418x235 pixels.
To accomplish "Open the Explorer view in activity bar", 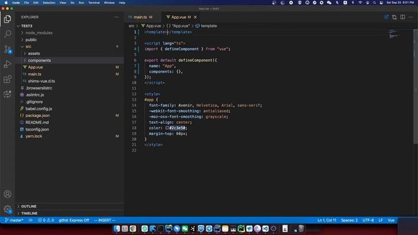I will coord(7,19).
